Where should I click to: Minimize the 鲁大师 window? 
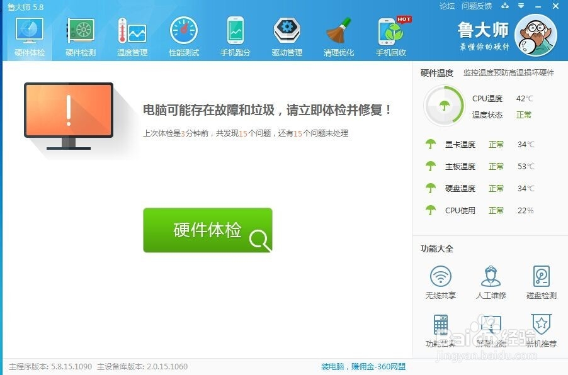tap(538, 6)
